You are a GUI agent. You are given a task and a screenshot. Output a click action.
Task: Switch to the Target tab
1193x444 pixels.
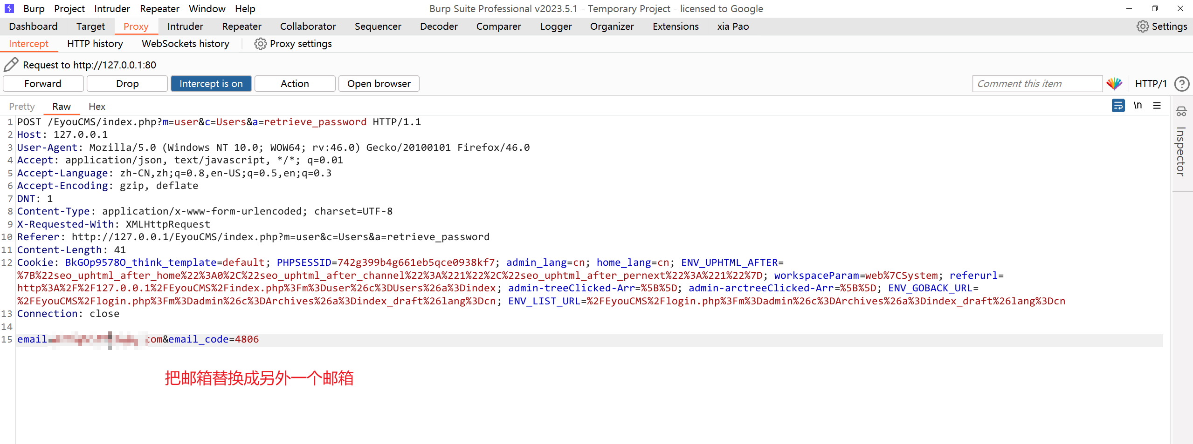[90, 27]
